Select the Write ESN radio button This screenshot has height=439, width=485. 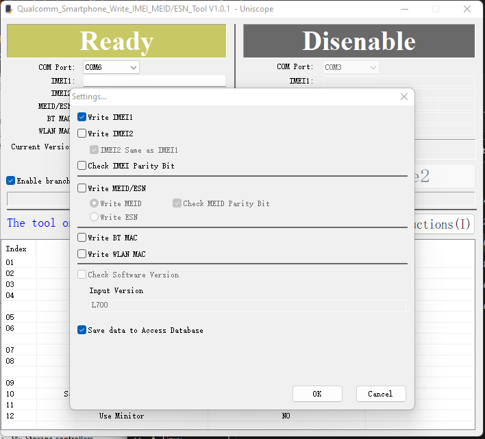coord(94,217)
